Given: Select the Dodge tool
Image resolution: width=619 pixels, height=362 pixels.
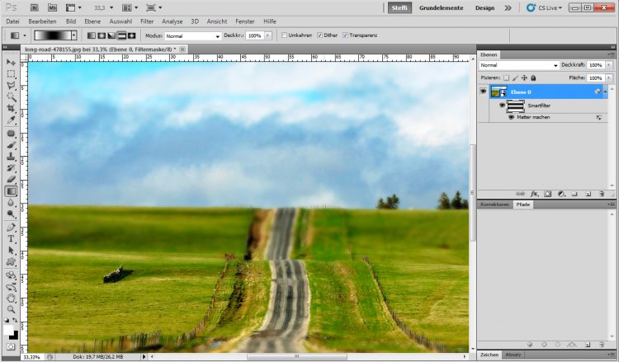Looking at the screenshot, I should (x=11, y=214).
